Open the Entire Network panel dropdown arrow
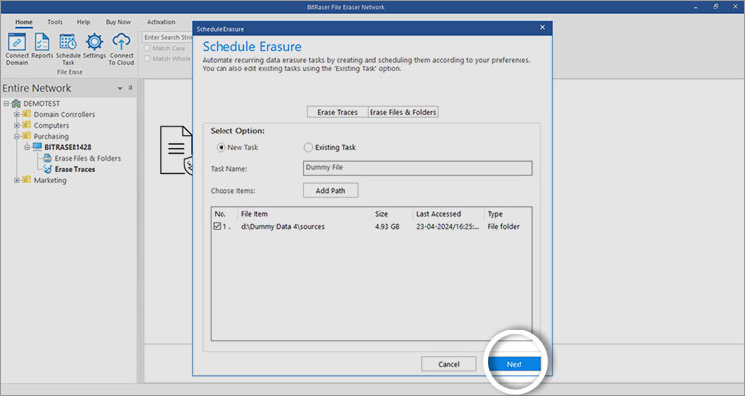745x396 pixels. (120, 88)
